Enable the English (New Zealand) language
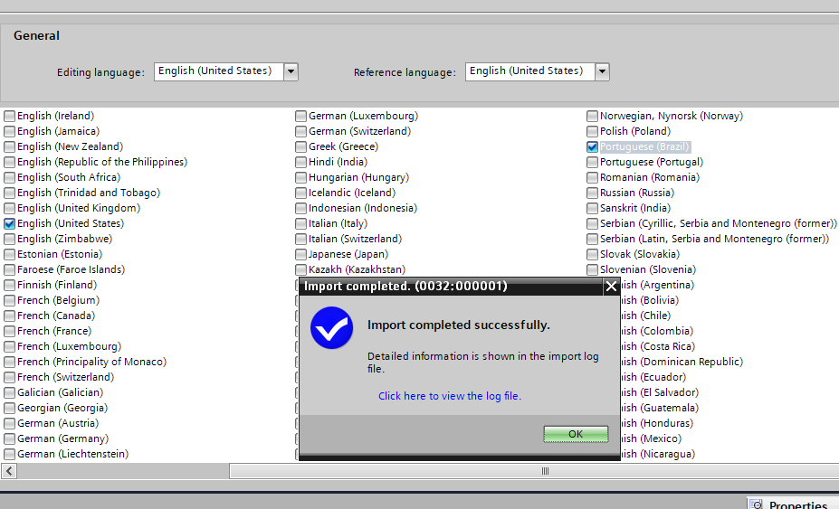The height and width of the screenshot is (509, 839). tap(9, 146)
